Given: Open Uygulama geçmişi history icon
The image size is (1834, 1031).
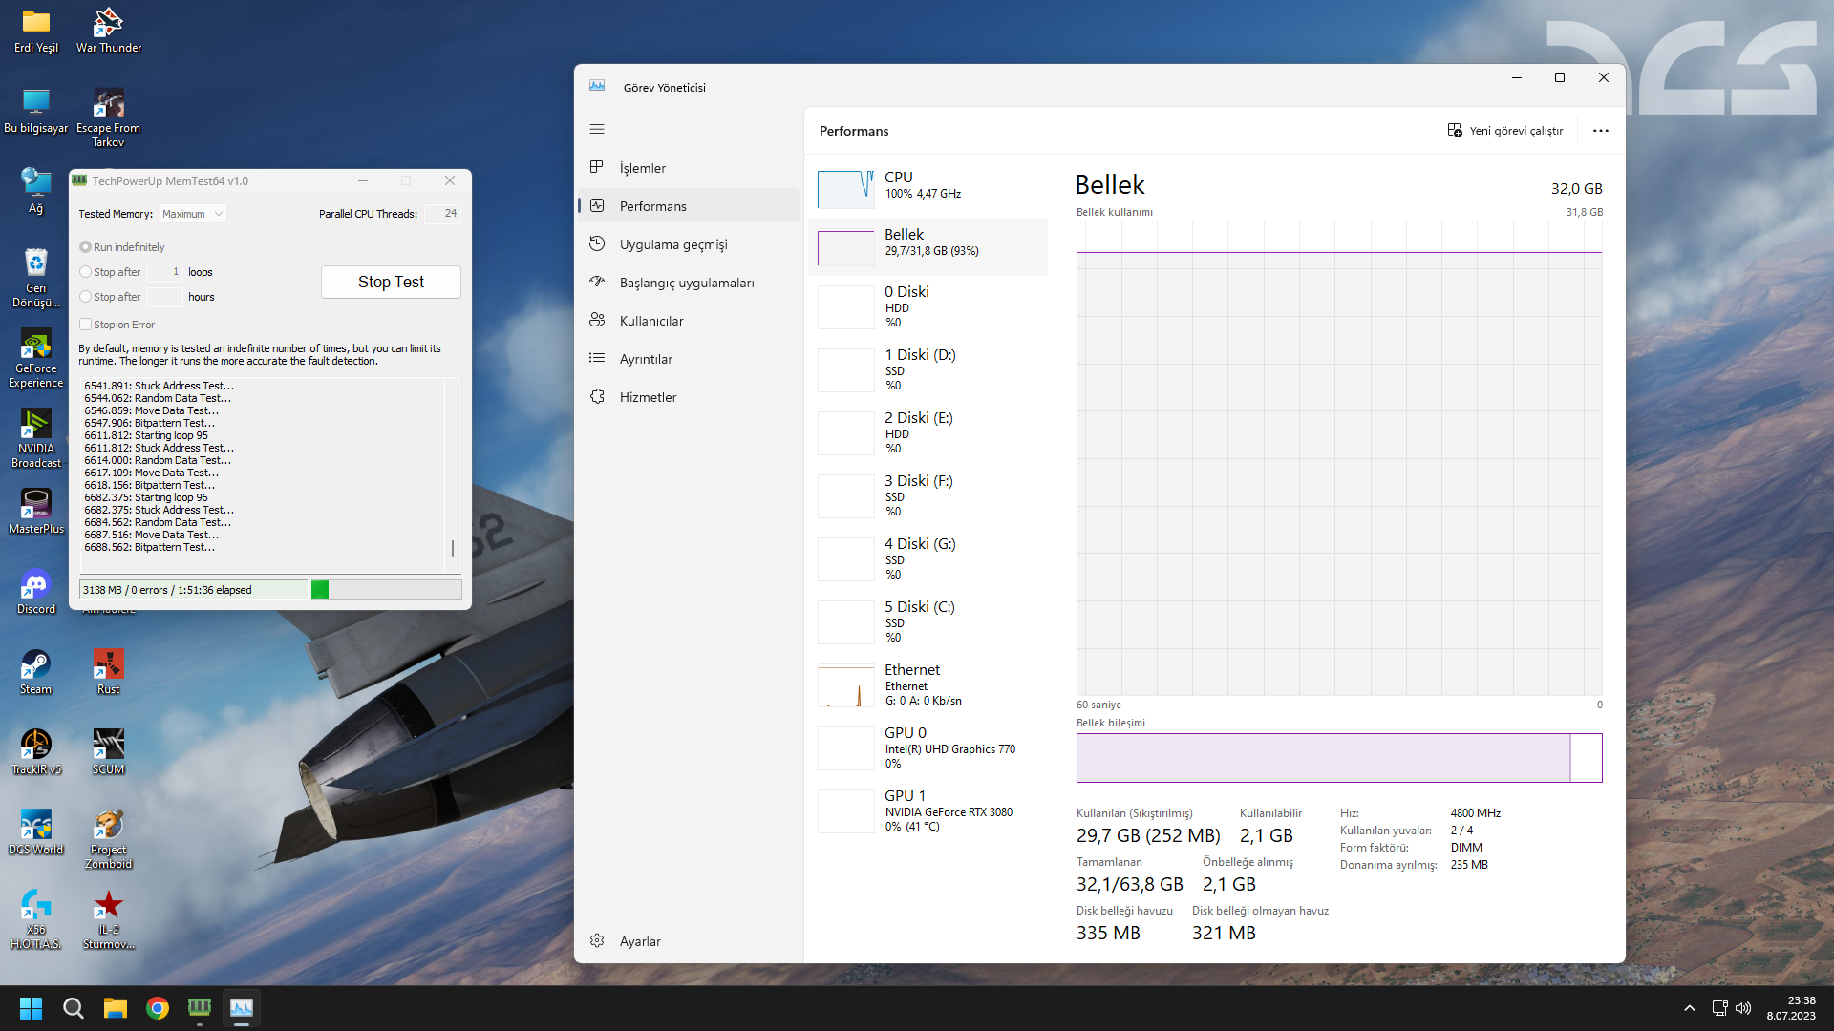Looking at the screenshot, I should click(597, 243).
